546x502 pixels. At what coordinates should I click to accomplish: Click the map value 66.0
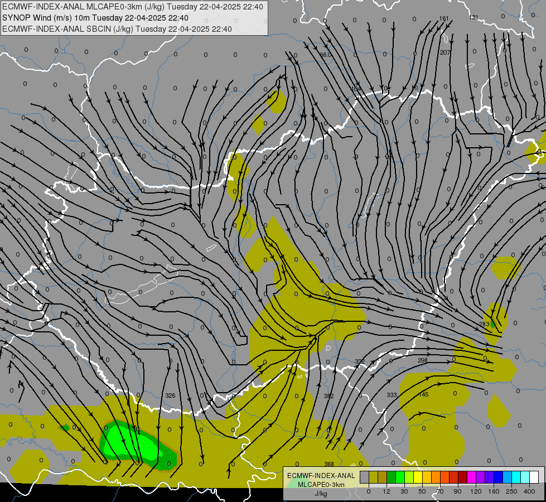tap(326, 55)
